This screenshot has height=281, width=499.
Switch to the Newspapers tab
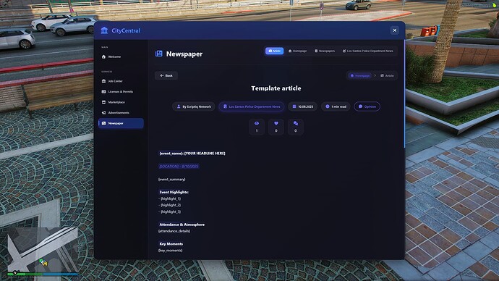tap(325, 51)
